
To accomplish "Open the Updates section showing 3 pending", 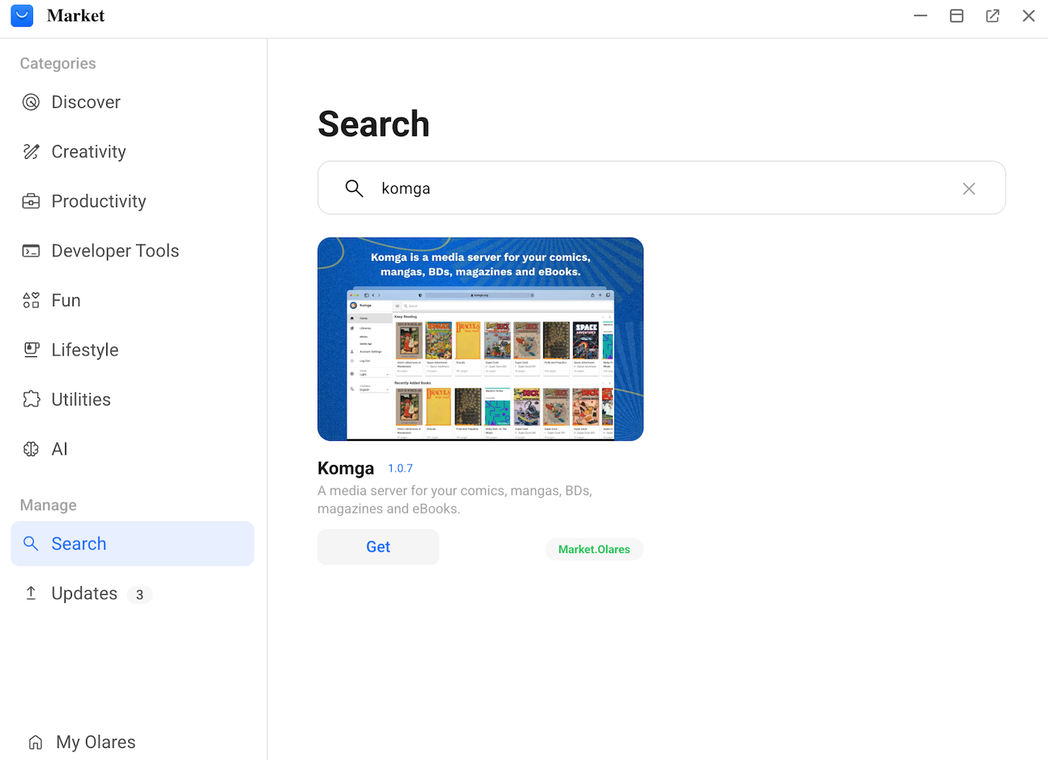I will (x=84, y=593).
